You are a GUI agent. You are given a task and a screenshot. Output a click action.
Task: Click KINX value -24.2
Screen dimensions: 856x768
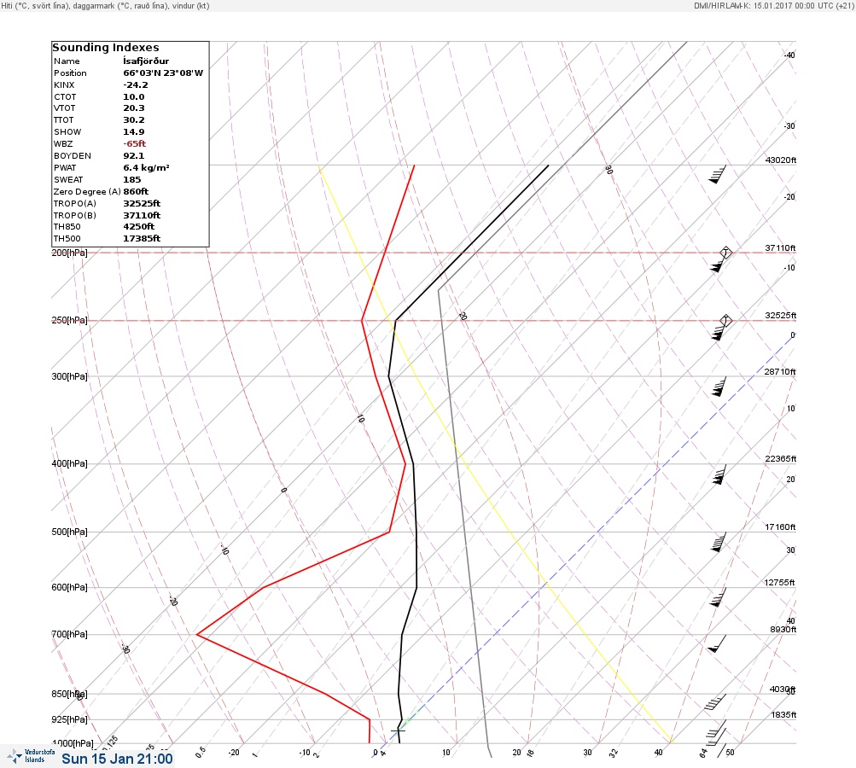136,85
